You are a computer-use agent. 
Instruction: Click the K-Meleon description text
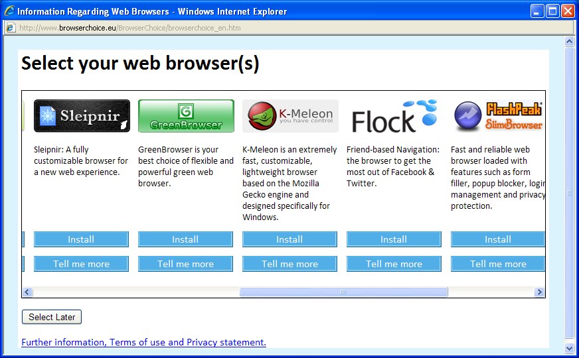tap(289, 183)
